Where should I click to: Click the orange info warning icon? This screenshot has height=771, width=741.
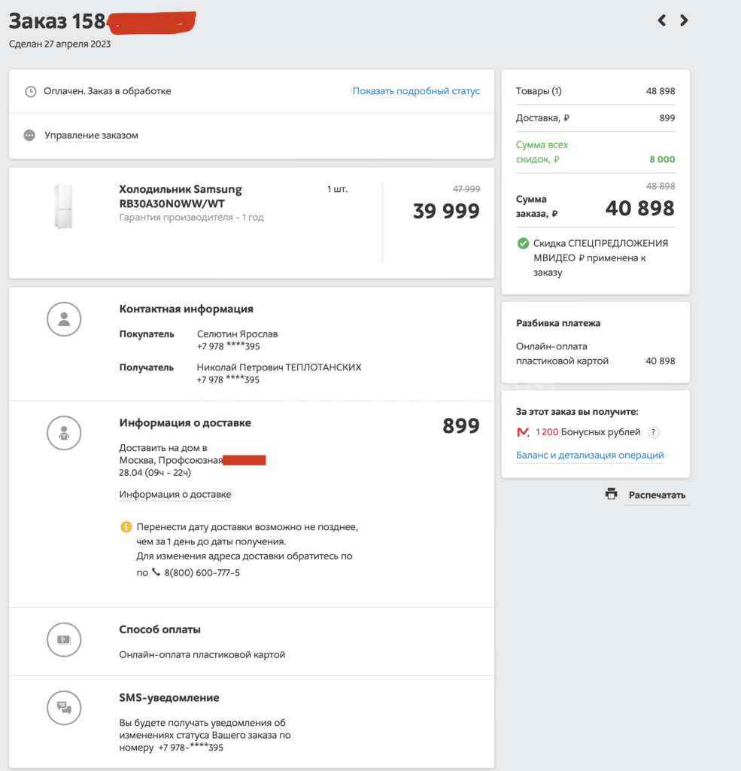(x=126, y=527)
